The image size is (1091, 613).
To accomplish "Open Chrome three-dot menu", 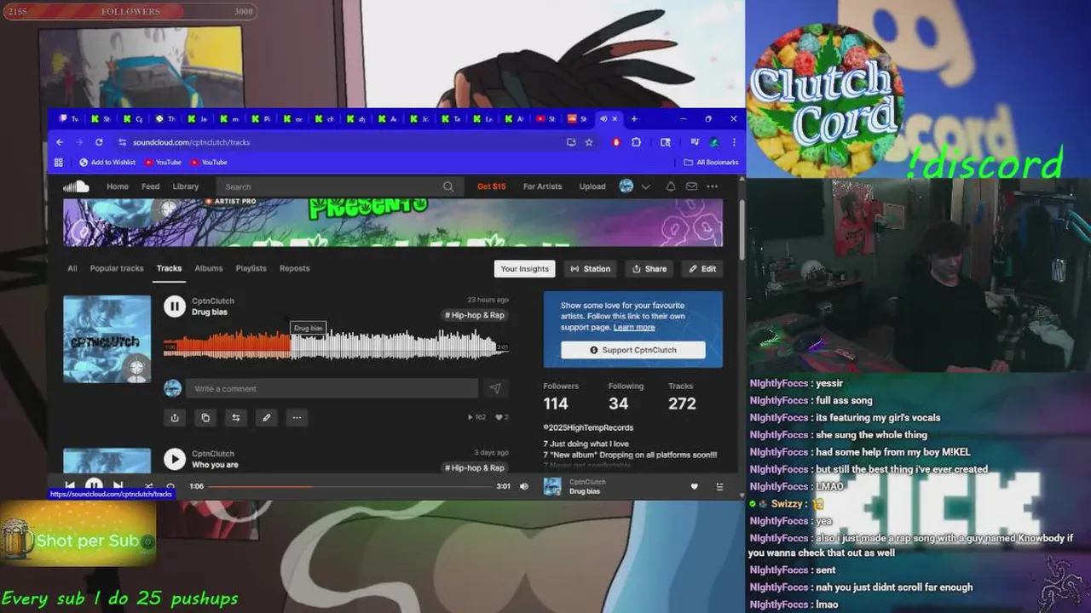I will pos(733,142).
